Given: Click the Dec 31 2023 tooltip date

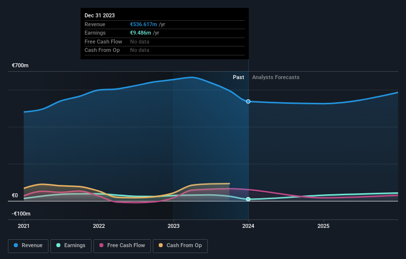Looking at the screenshot, I should (x=100, y=15).
